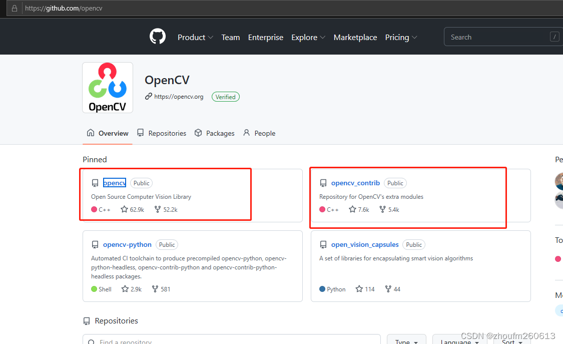This screenshot has height=344, width=563.
Task: Open the opencv_contrib repository link
Action: [355, 183]
